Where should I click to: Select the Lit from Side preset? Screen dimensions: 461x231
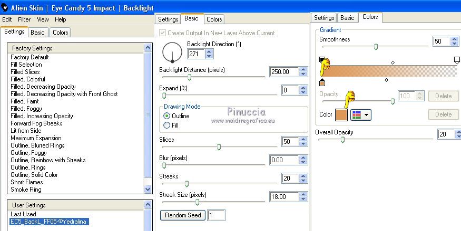pyautogui.click(x=26, y=131)
